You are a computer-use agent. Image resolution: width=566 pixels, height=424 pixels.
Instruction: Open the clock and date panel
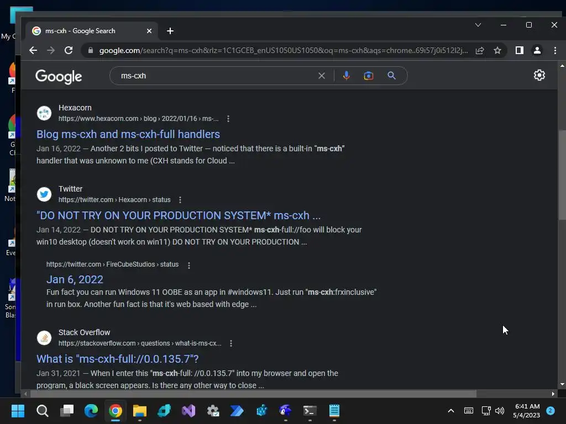pos(526,411)
